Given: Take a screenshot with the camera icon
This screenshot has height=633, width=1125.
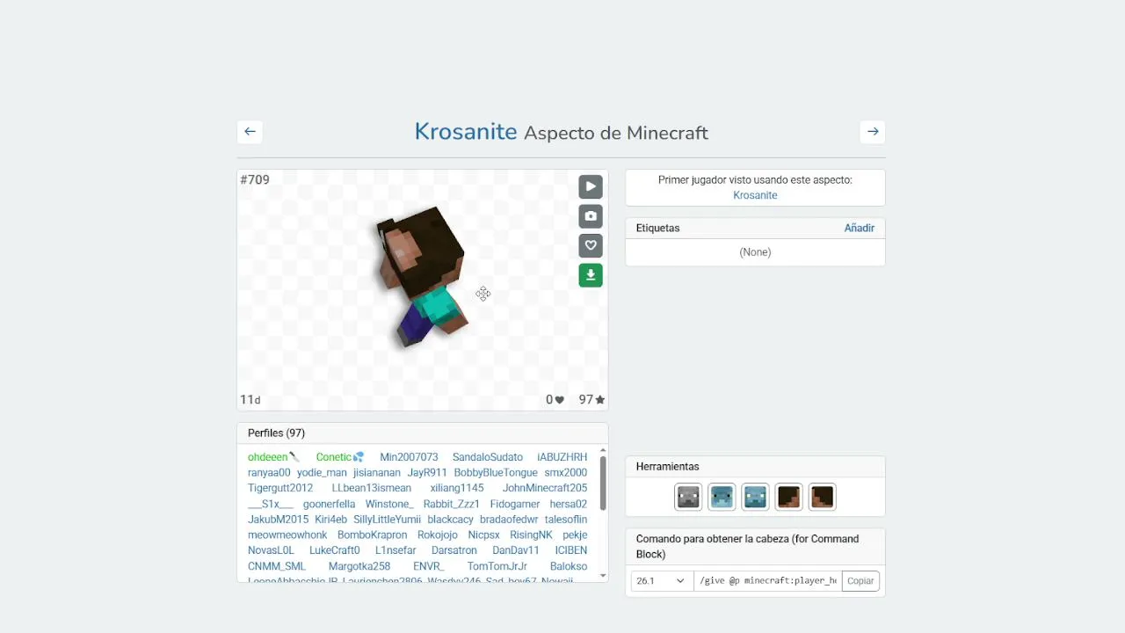Looking at the screenshot, I should click(x=591, y=216).
